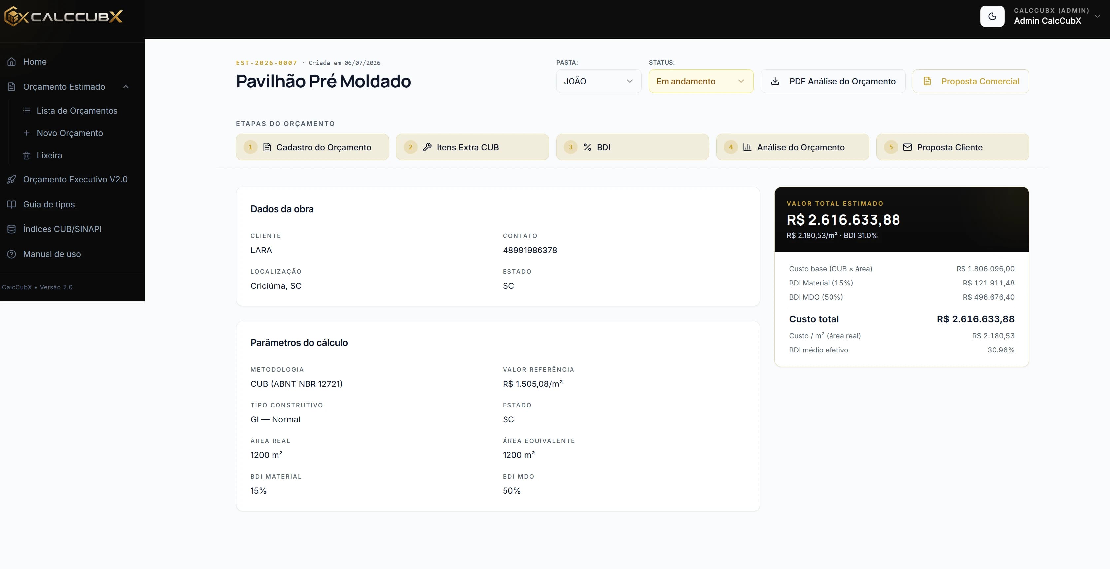Screen dimensions: 1110x569
Task: Collapse the Orçamento Estimado section chevron
Action: [126, 87]
